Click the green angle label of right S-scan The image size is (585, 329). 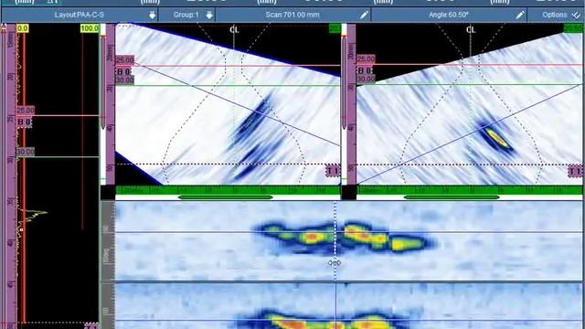[573, 28]
